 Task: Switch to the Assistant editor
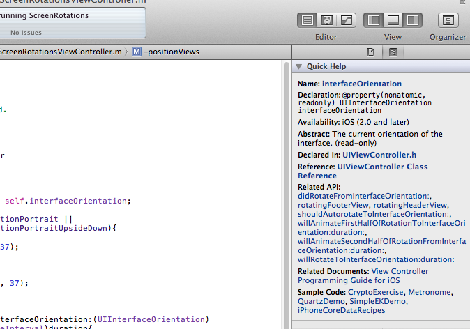[x=327, y=20]
